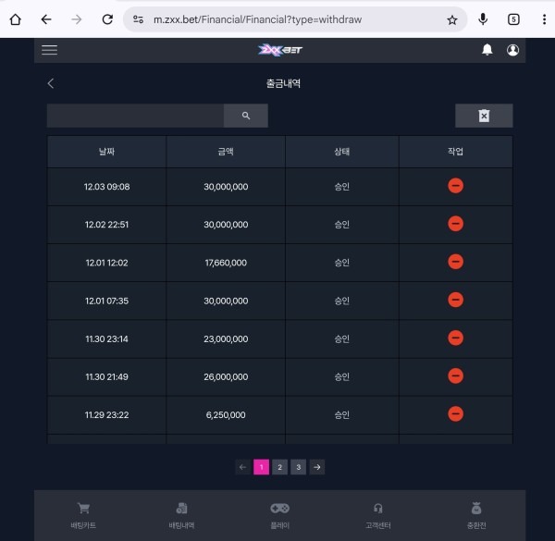The width and height of the screenshot is (555, 541).
Task: Open the play (플레이) gamepad tab
Action: (279, 514)
